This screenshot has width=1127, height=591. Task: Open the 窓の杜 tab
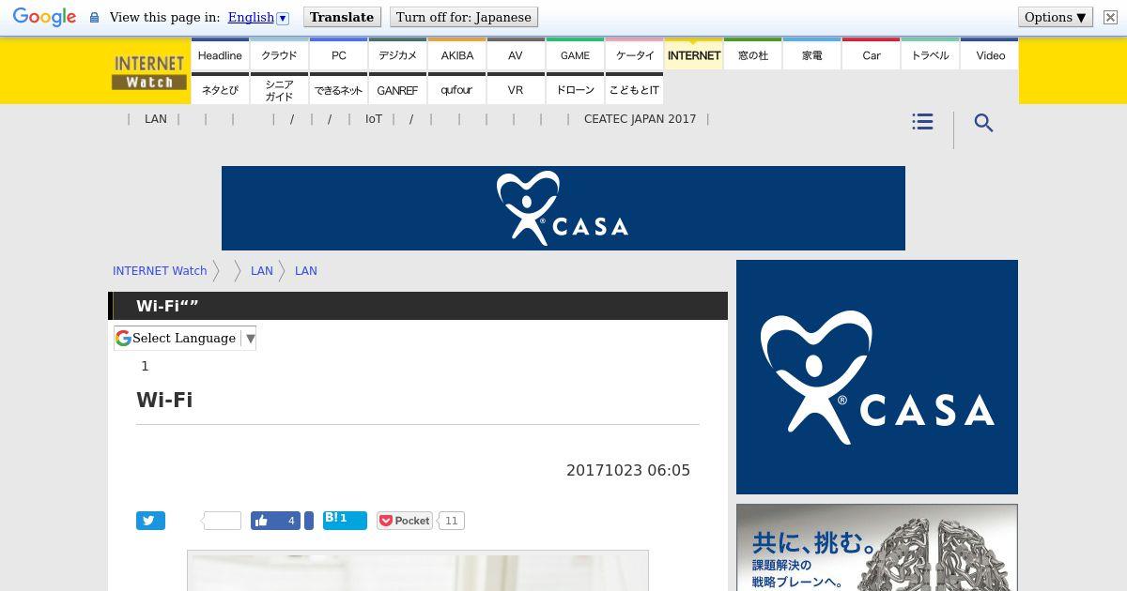[753, 54]
